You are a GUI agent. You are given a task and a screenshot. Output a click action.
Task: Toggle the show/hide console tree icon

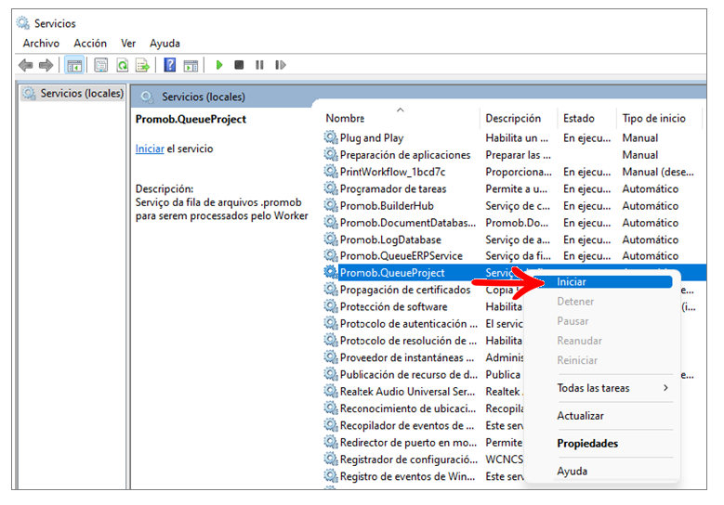(73, 65)
